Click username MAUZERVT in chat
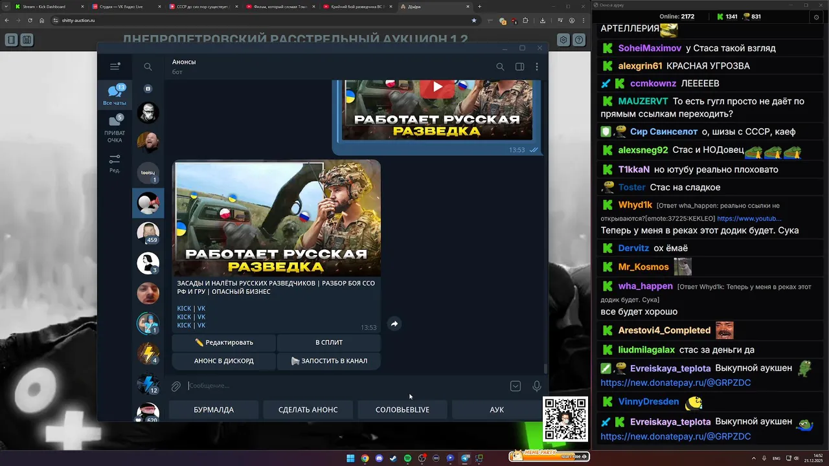829x466 pixels. 643,101
